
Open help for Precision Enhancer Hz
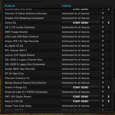103,78
